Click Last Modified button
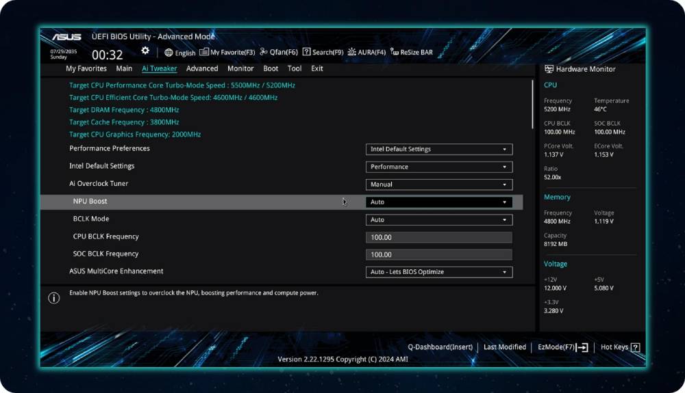 click(505, 347)
